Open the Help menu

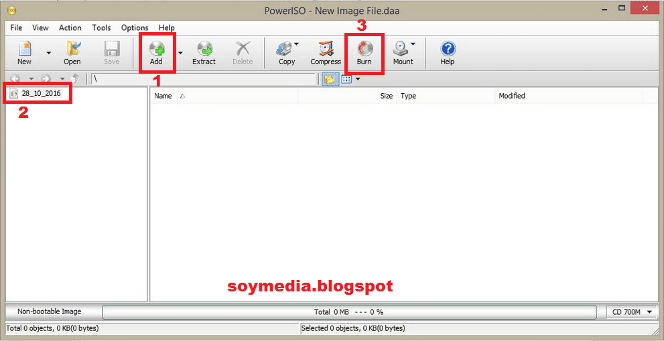167,27
